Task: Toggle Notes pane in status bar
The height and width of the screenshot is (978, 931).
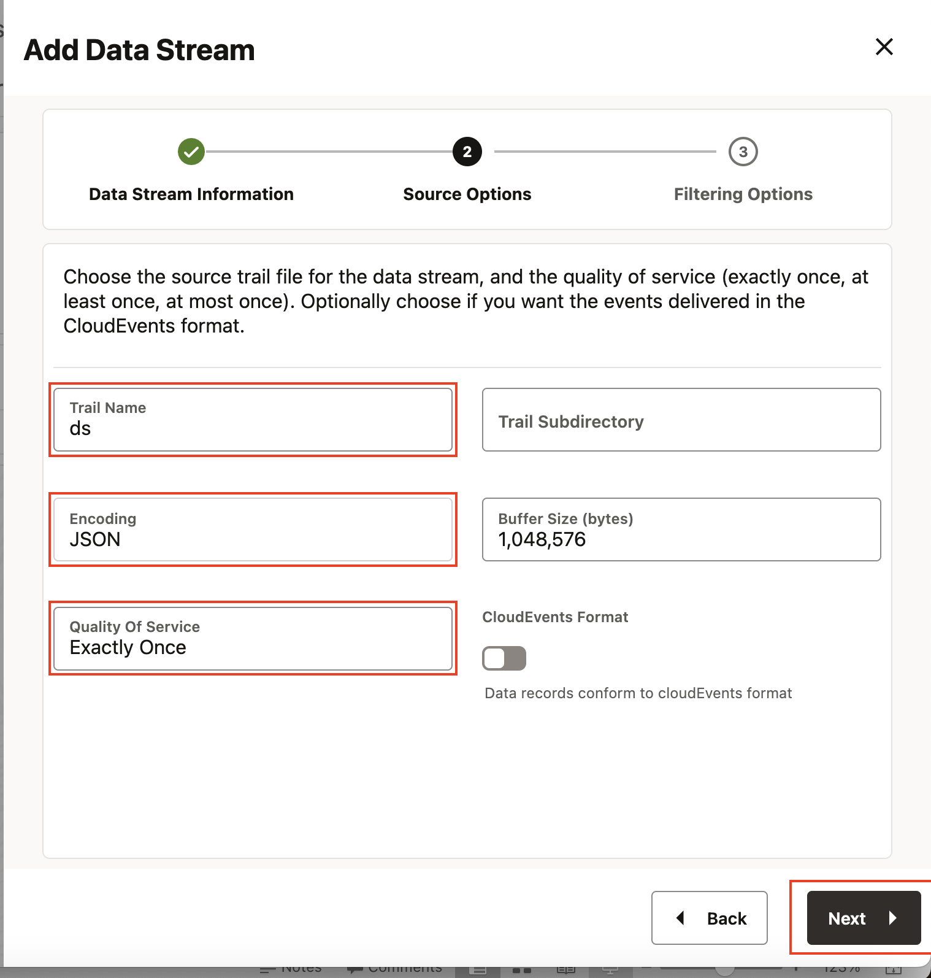Action: [291, 970]
